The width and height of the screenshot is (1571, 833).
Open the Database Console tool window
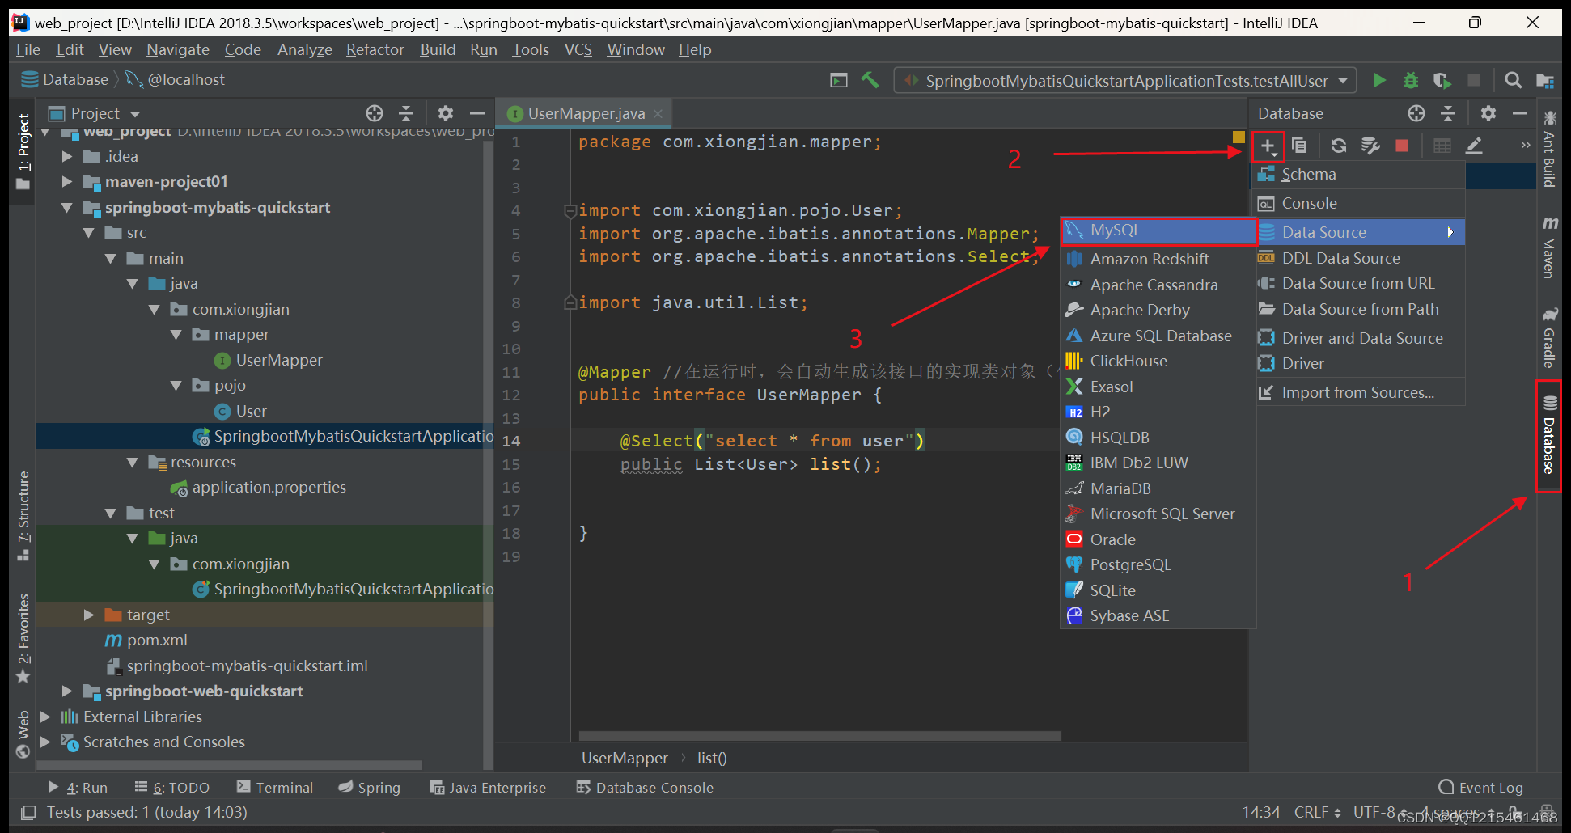pos(645,788)
